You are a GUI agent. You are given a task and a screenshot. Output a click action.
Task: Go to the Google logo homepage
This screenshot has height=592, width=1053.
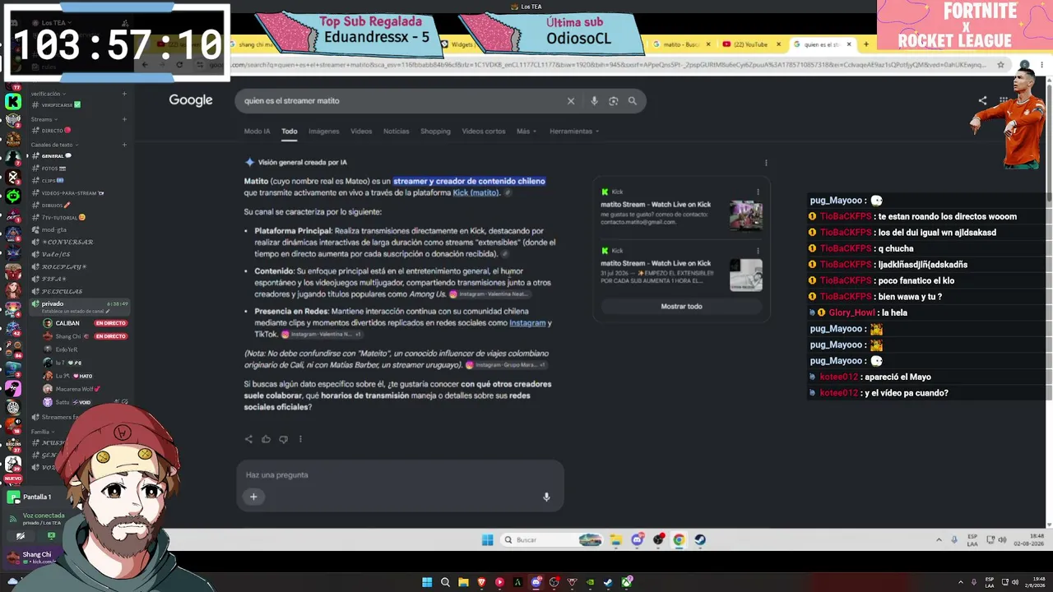tap(191, 100)
